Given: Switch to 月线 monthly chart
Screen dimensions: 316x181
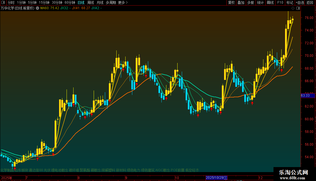Looking at the screenshot, I should coord(100,3).
